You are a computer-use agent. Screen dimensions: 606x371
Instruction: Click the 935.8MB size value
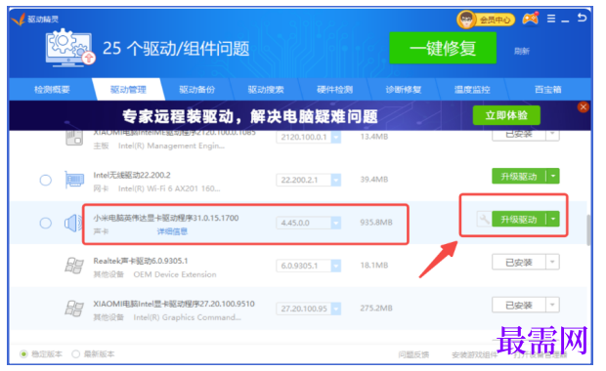375,223
